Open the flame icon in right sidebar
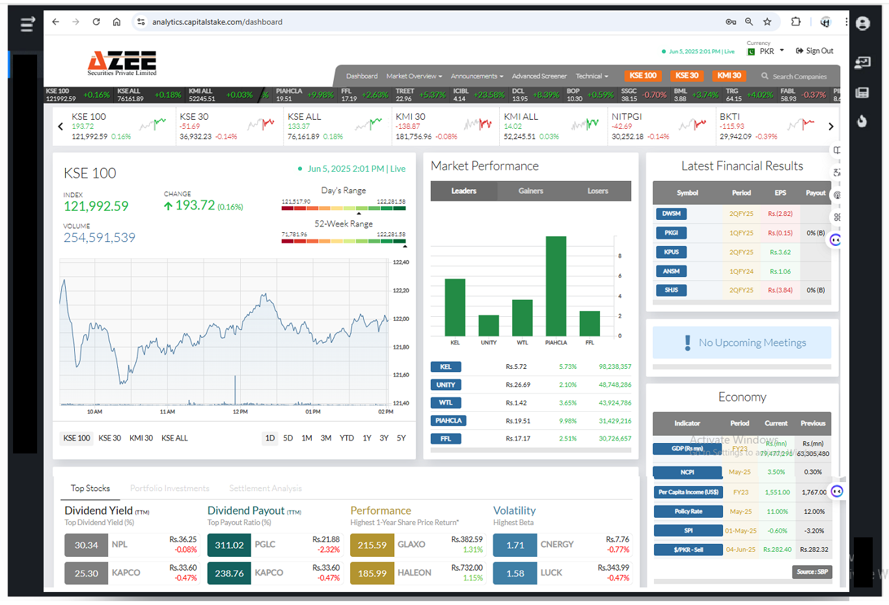This screenshot has height=605, width=889. click(x=862, y=121)
